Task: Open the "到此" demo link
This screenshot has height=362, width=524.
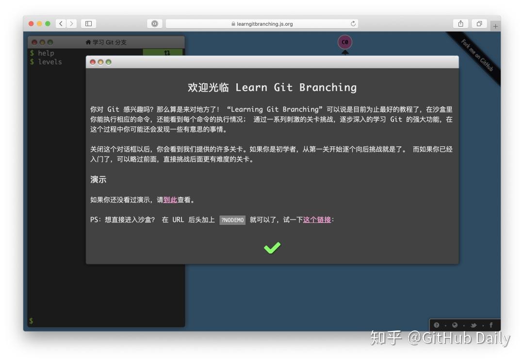Action: 171,199
